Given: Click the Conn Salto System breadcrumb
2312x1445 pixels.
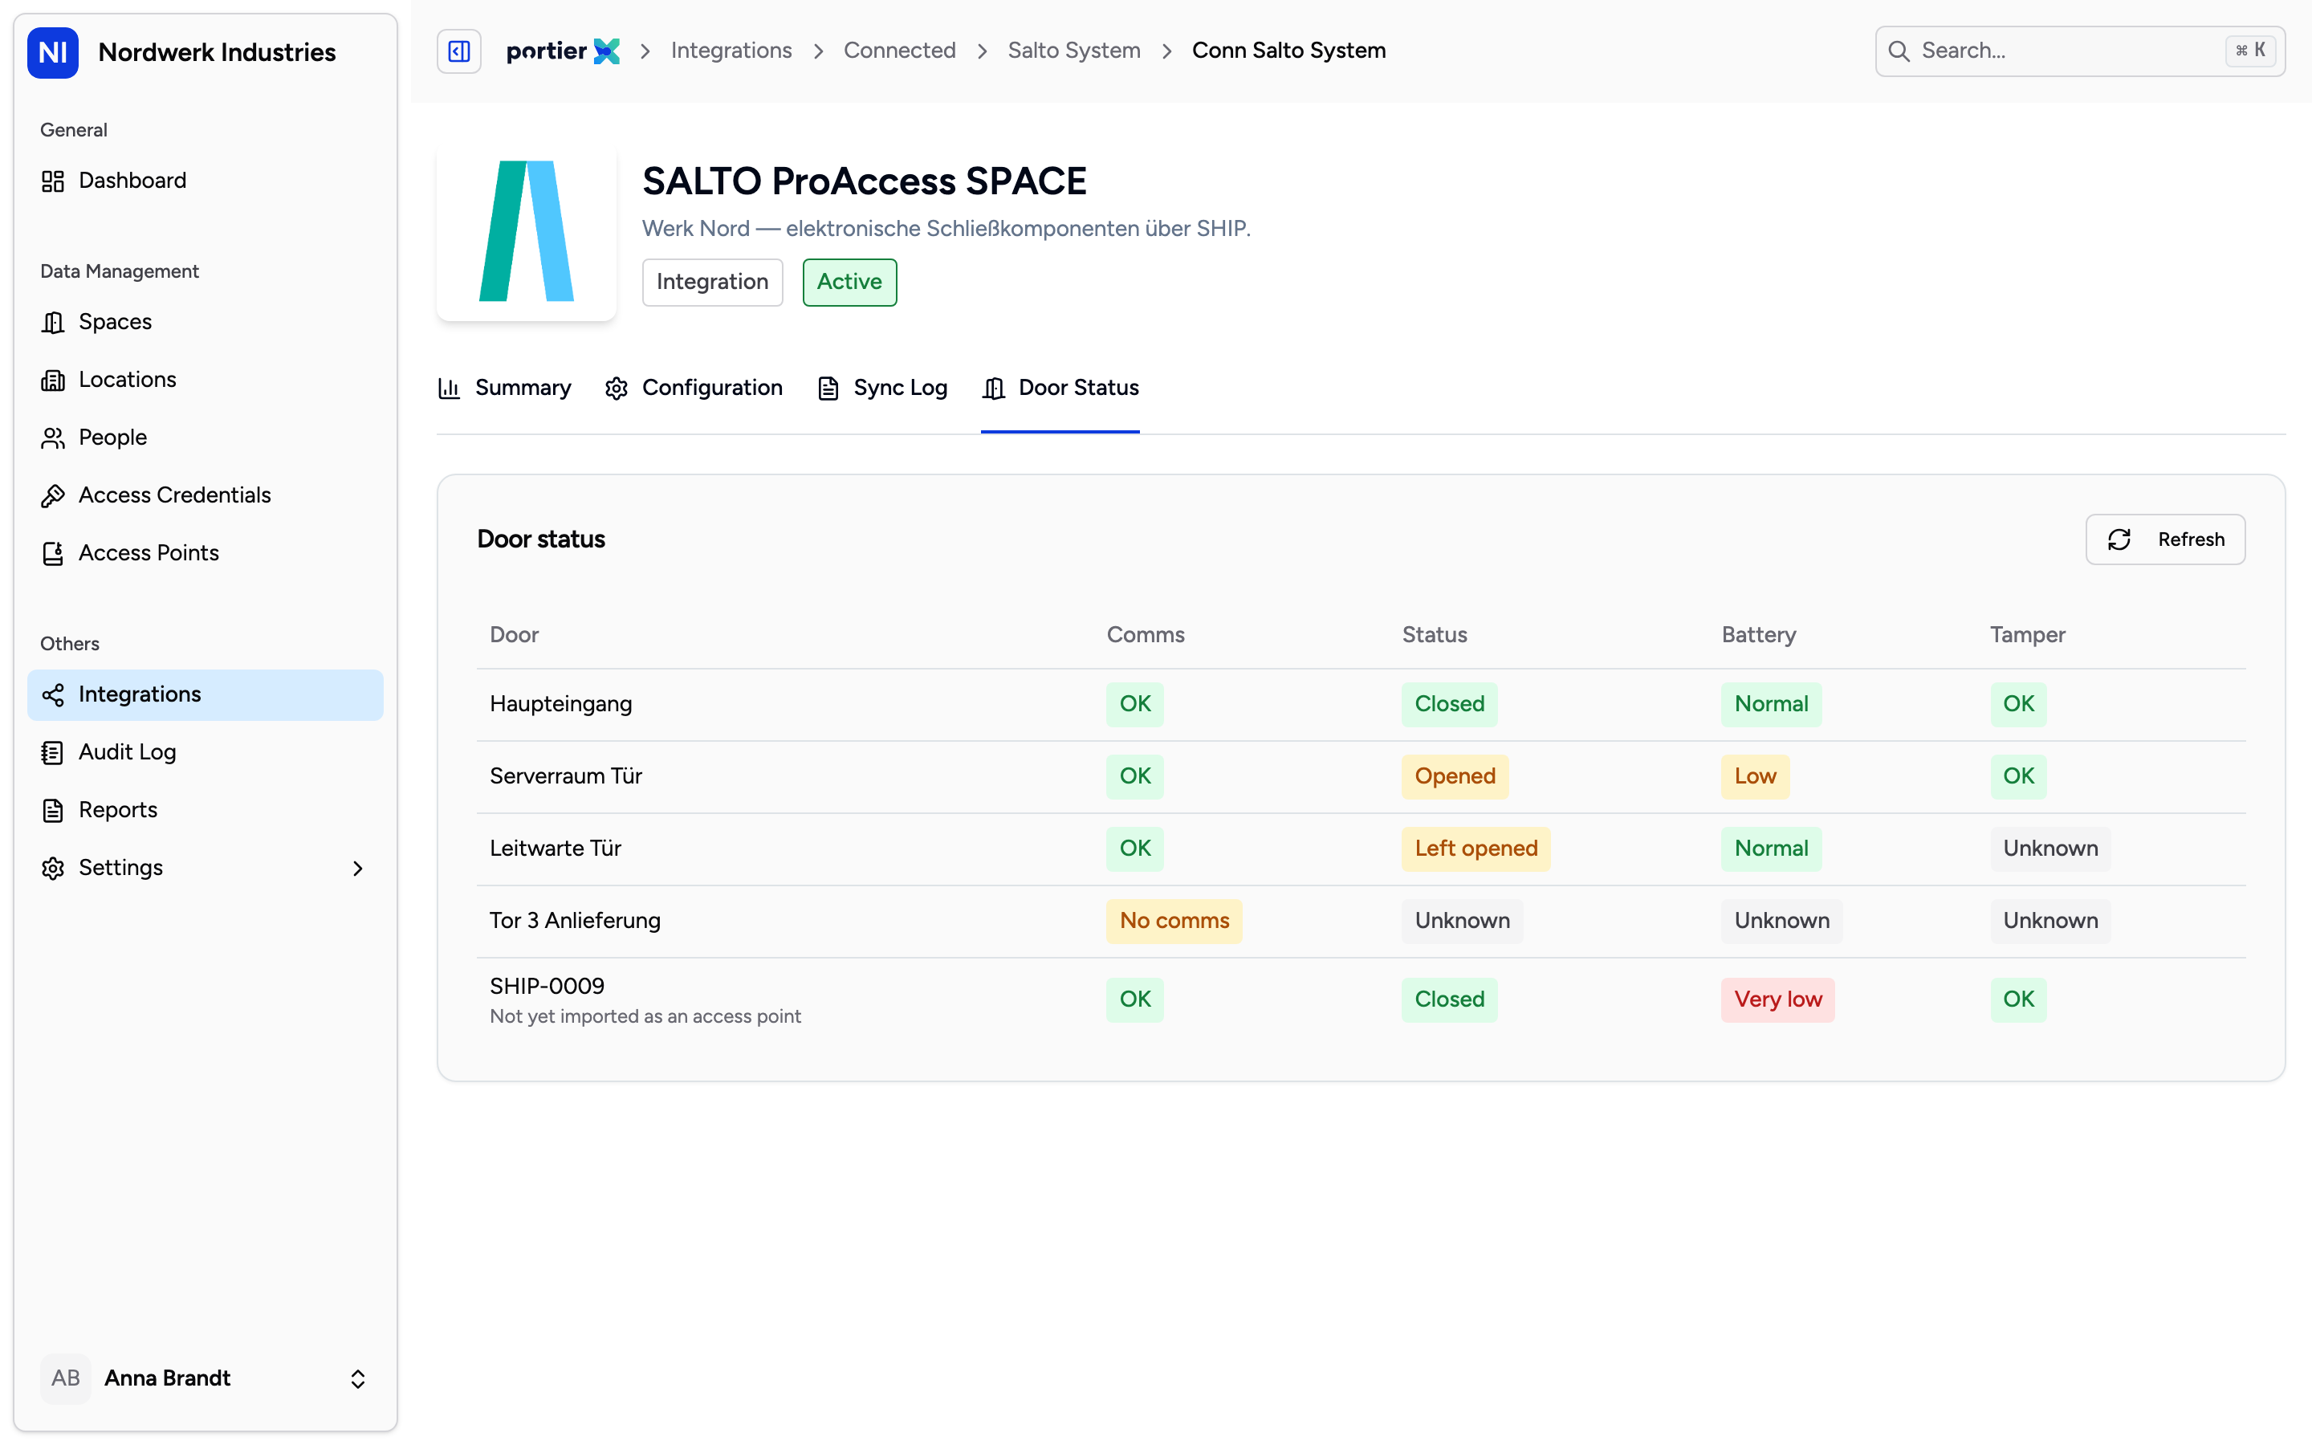Looking at the screenshot, I should click(1288, 51).
